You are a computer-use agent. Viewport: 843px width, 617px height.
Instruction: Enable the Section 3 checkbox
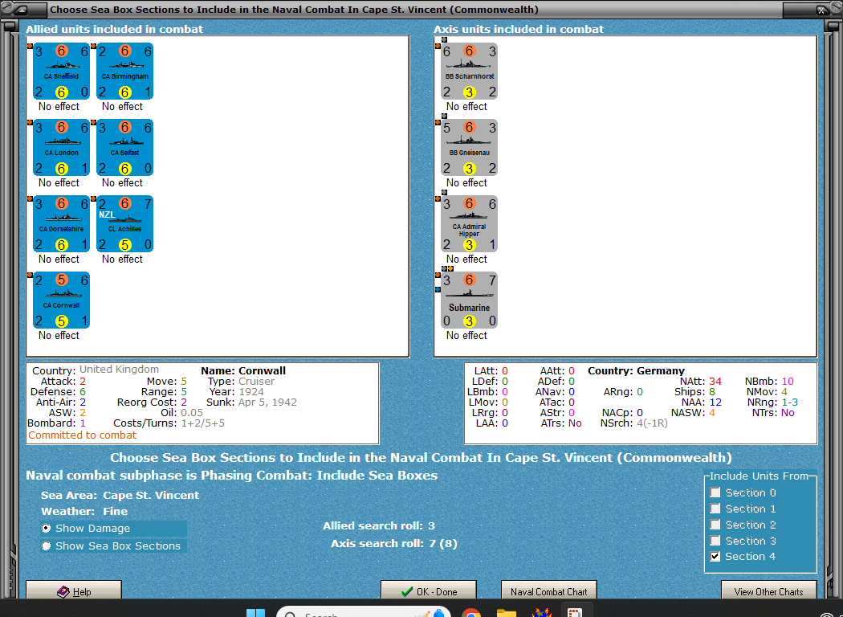715,541
